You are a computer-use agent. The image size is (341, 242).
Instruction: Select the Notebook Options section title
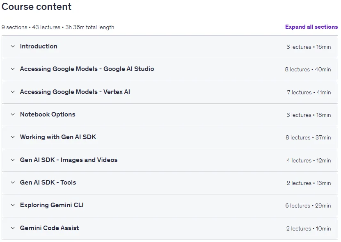click(x=48, y=114)
